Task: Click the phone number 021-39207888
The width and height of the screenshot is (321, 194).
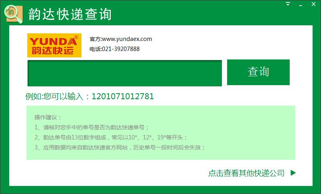Action: (121, 49)
